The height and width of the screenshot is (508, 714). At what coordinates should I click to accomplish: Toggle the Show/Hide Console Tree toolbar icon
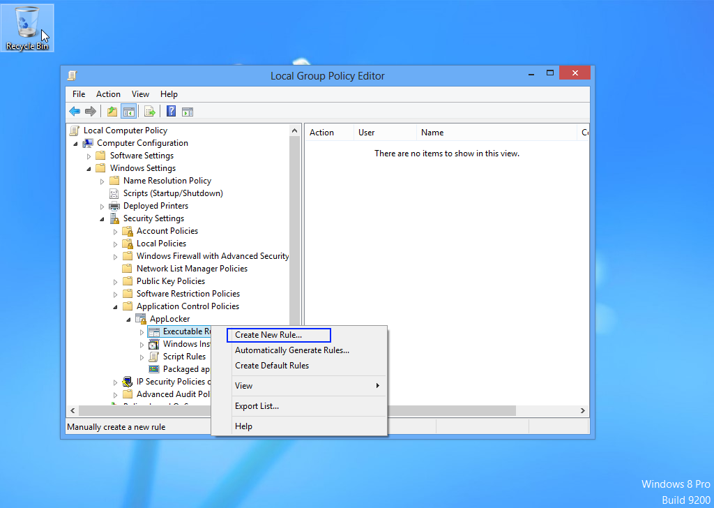(x=129, y=111)
